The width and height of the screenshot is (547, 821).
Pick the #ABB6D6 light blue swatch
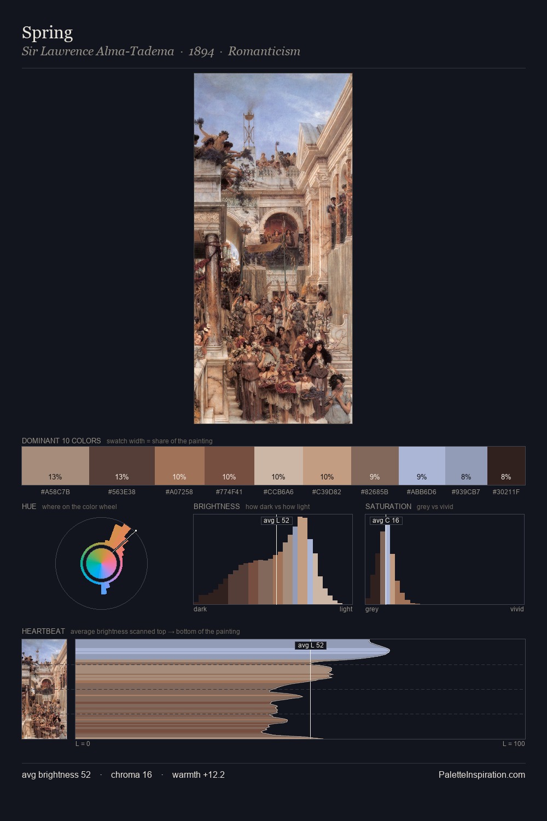pos(422,466)
